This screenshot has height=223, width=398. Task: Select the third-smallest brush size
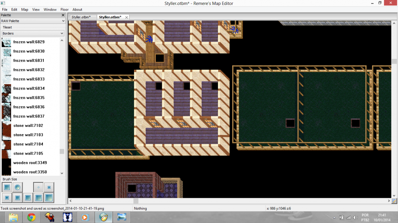tap(7, 198)
